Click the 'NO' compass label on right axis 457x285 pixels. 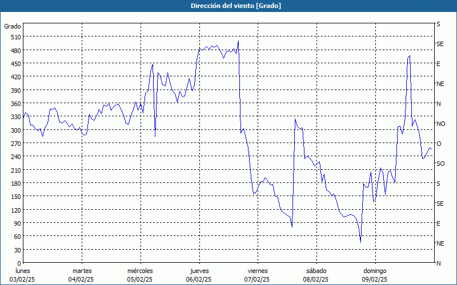[x=440, y=124]
